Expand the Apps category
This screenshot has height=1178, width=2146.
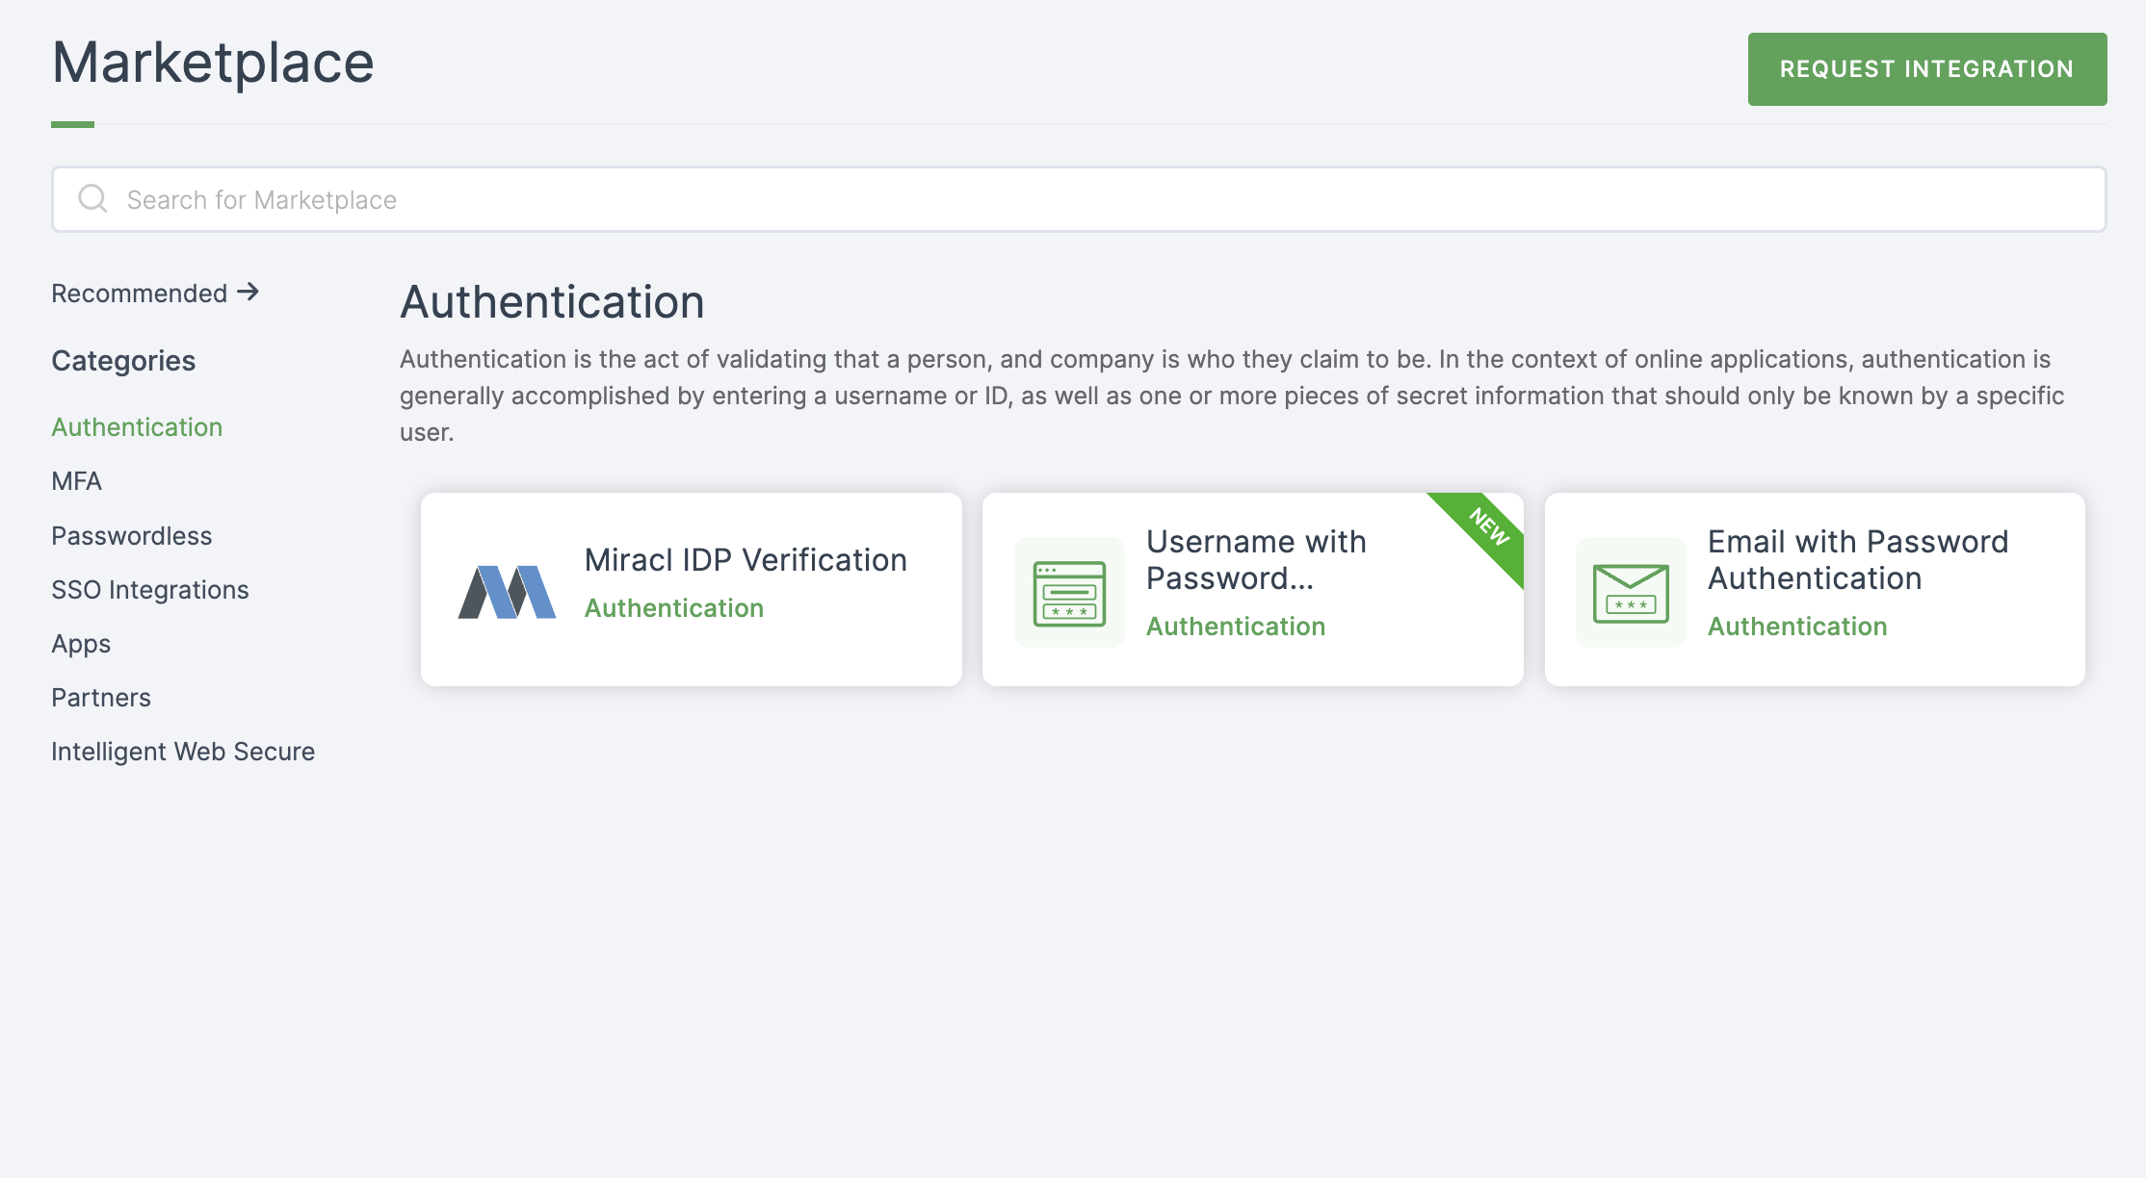pos(80,643)
